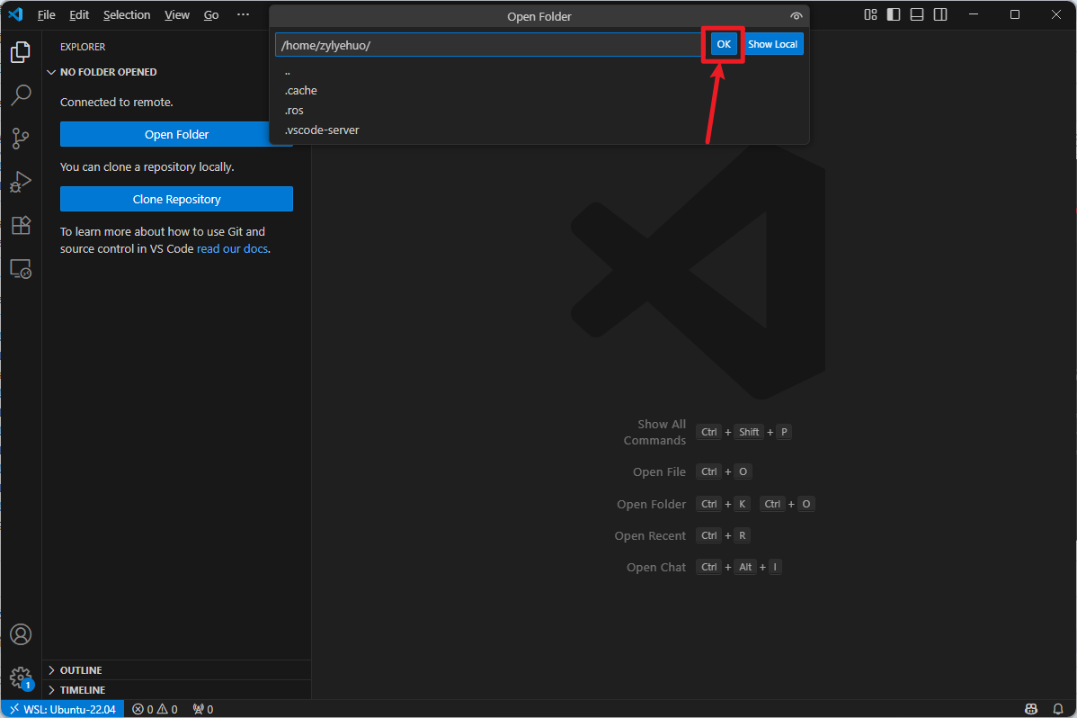Open the Search view in activity bar

point(21,94)
